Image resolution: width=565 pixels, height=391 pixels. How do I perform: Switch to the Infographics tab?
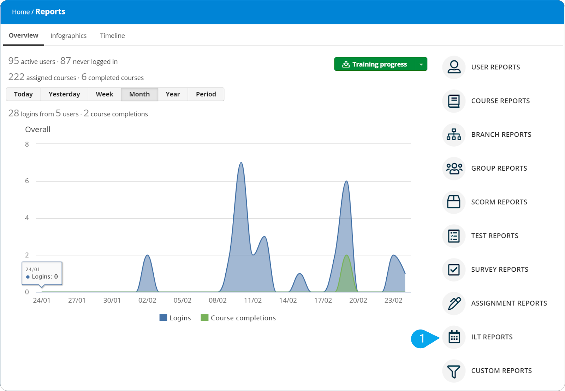(69, 36)
